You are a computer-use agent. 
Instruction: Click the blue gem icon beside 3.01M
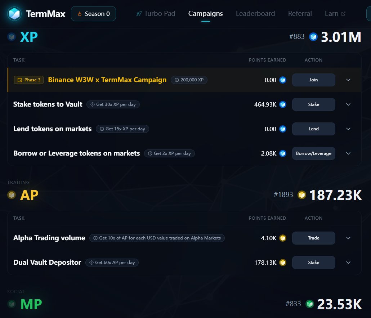coord(313,37)
